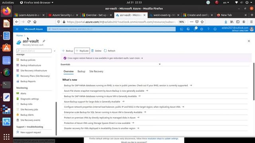255x143 pixels.
Task: Open Ubuntu Software from dock
Action: (x=6, y=48)
